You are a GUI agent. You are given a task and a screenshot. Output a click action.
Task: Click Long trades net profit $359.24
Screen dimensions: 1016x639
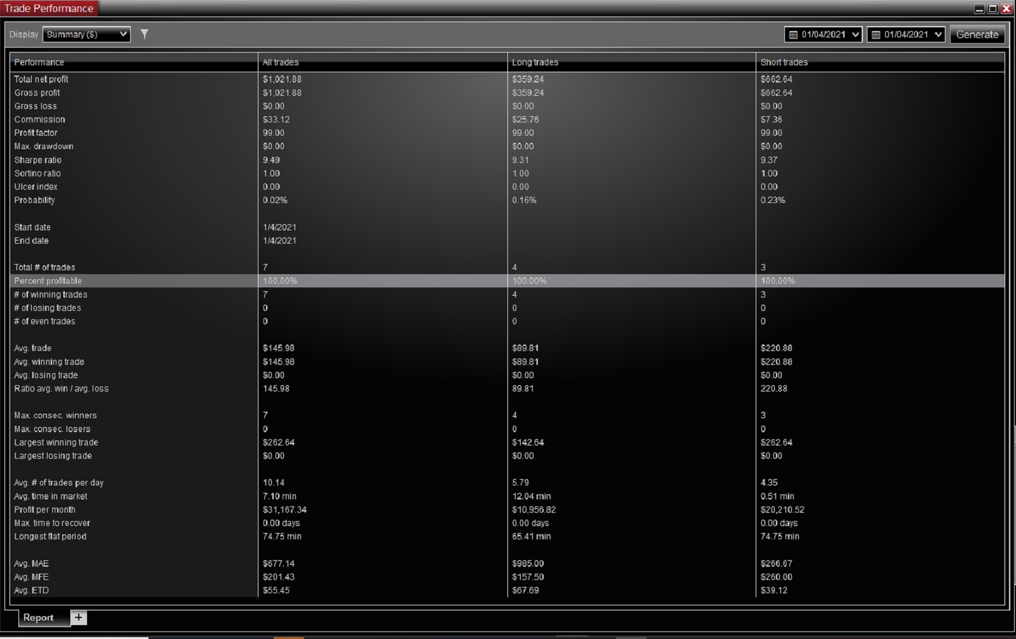[x=528, y=79]
